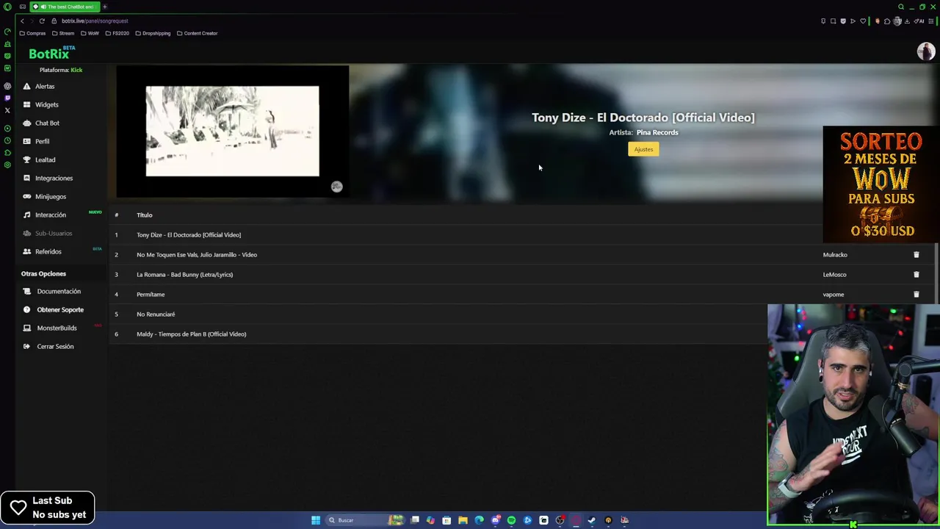
Task: Open the Dropshipping bookmarks folder
Action: coord(153,33)
